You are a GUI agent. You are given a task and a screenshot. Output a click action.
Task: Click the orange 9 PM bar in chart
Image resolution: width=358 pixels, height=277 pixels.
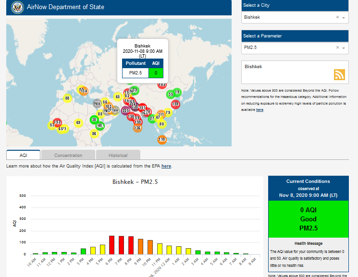(140, 246)
